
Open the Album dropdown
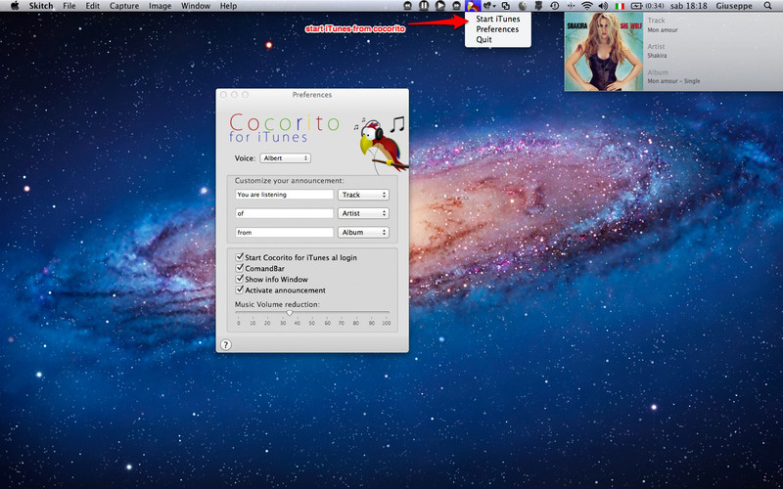(363, 232)
